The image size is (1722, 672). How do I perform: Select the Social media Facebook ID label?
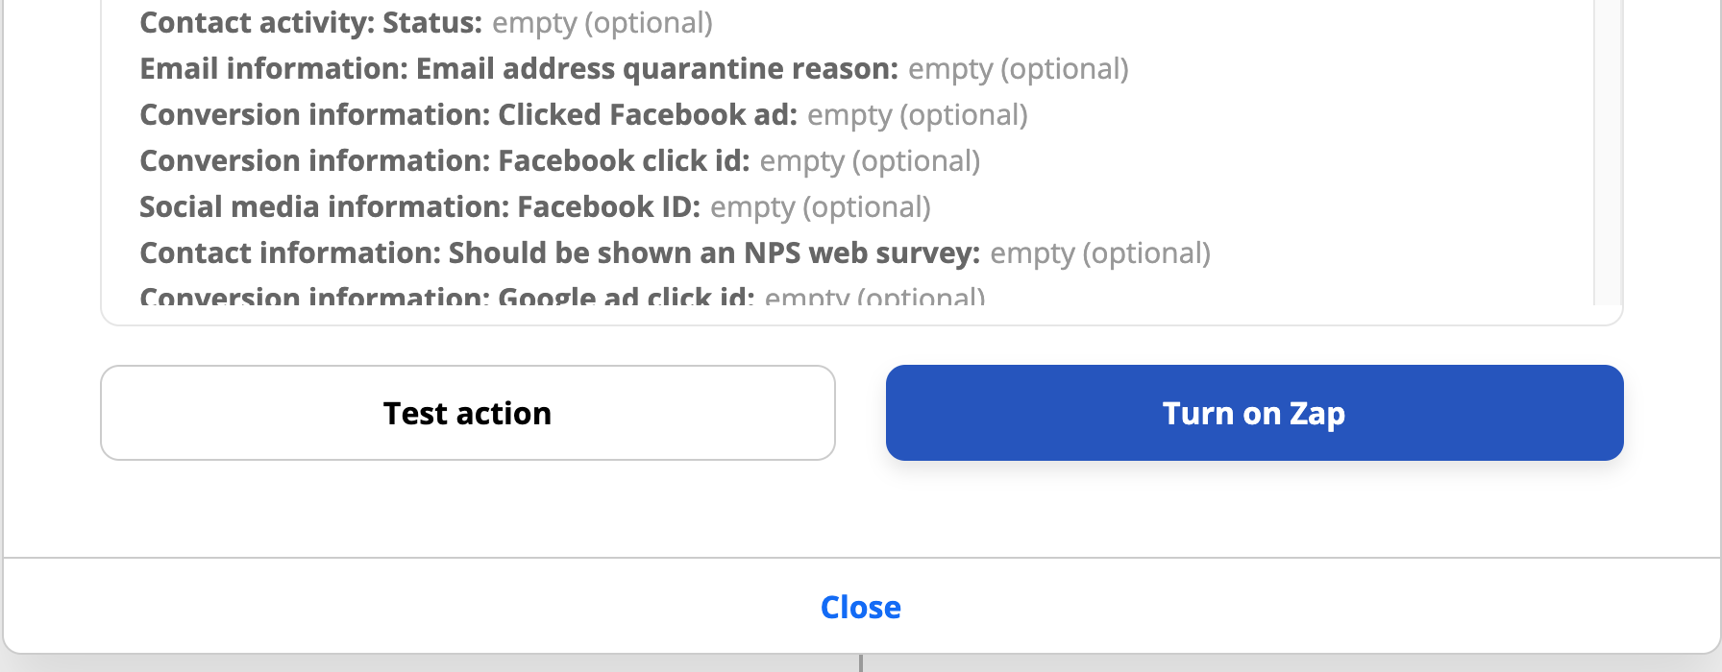(420, 207)
